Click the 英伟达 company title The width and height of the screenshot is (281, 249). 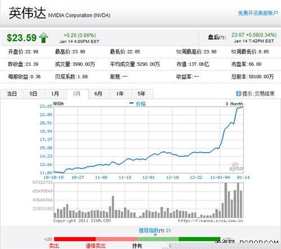click(x=28, y=13)
